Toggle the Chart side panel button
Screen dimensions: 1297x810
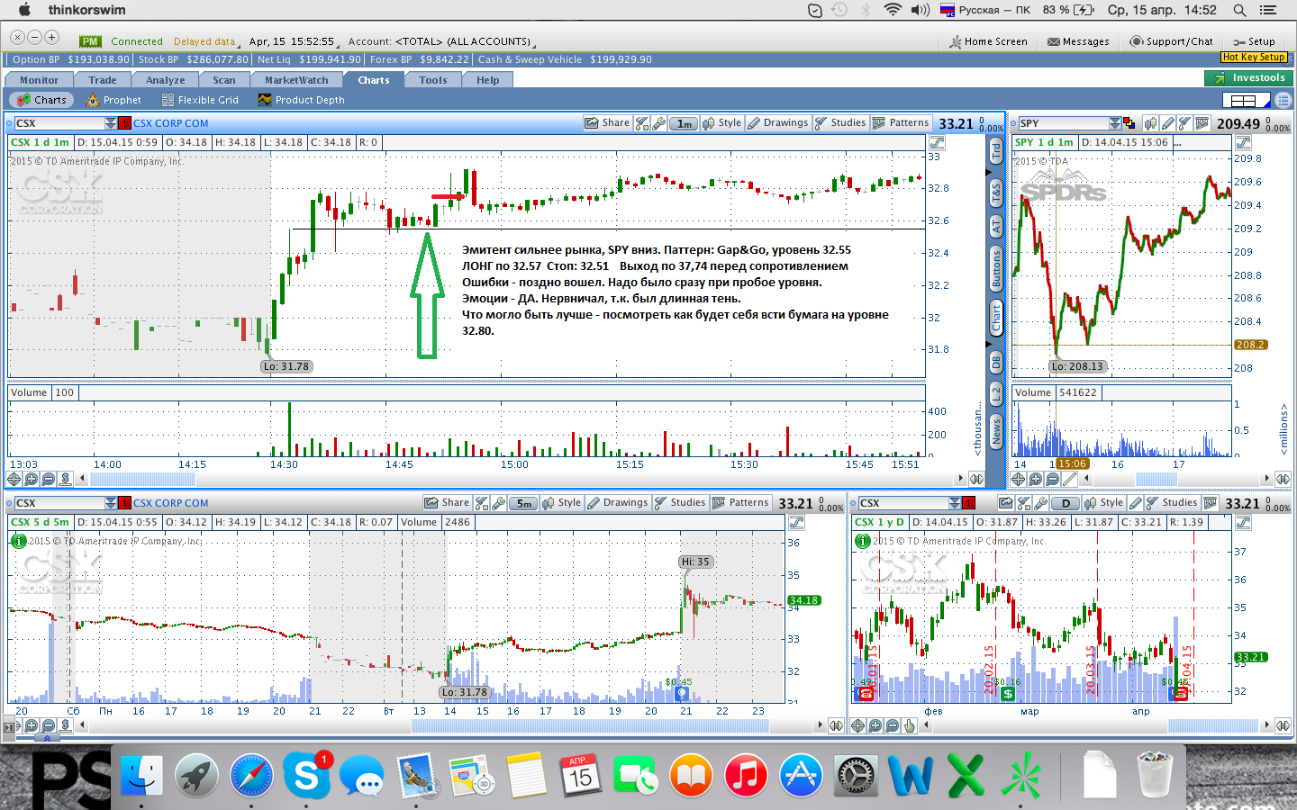click(996, 318)
